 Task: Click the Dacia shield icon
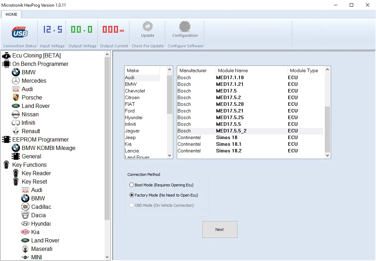click(25, 215)
